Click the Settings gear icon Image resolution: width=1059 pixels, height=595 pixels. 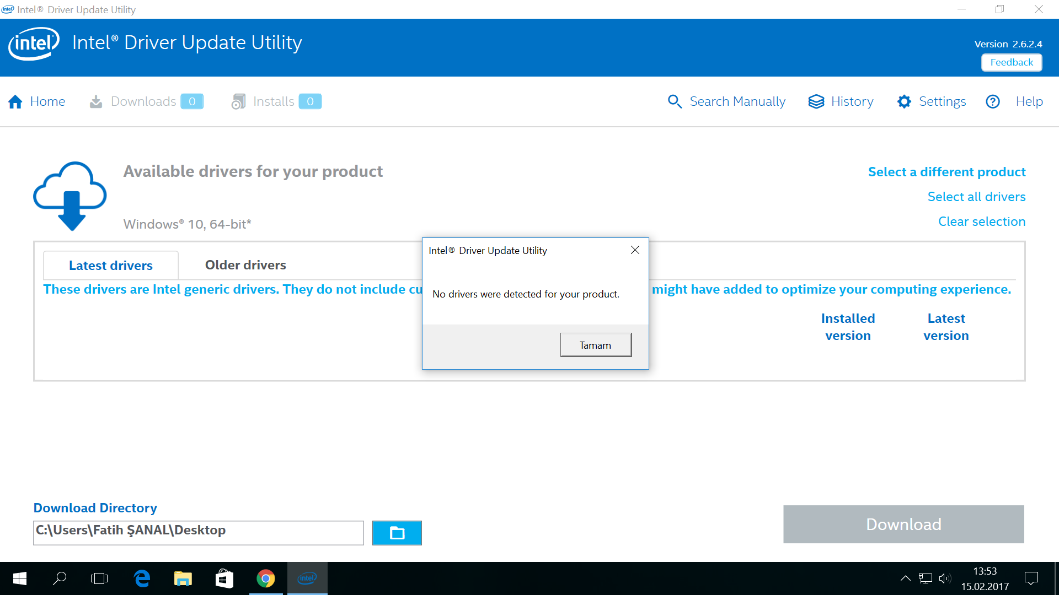point(904,101)
